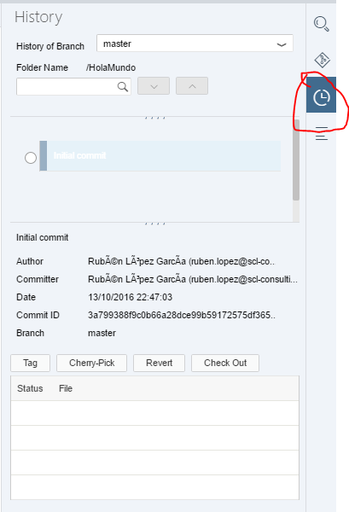
Task: Click the Cherry-Pick button
Action: (92, 364)
